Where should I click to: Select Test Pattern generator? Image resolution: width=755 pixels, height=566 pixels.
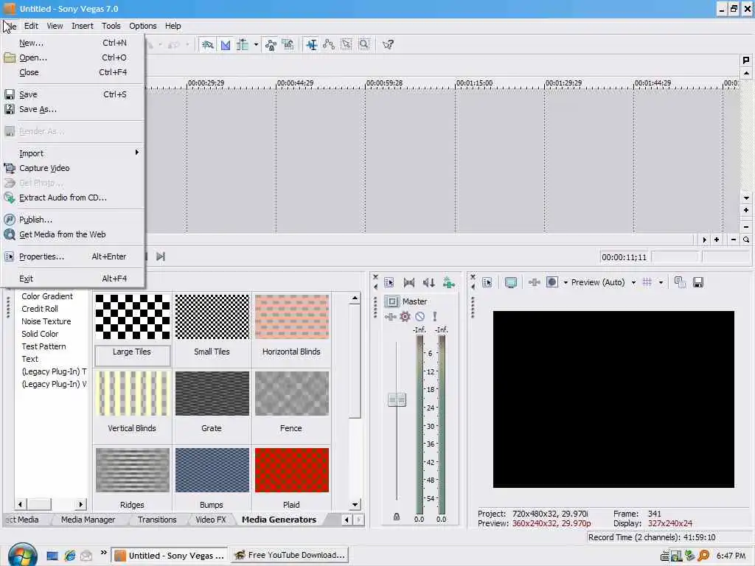(44, 346)
